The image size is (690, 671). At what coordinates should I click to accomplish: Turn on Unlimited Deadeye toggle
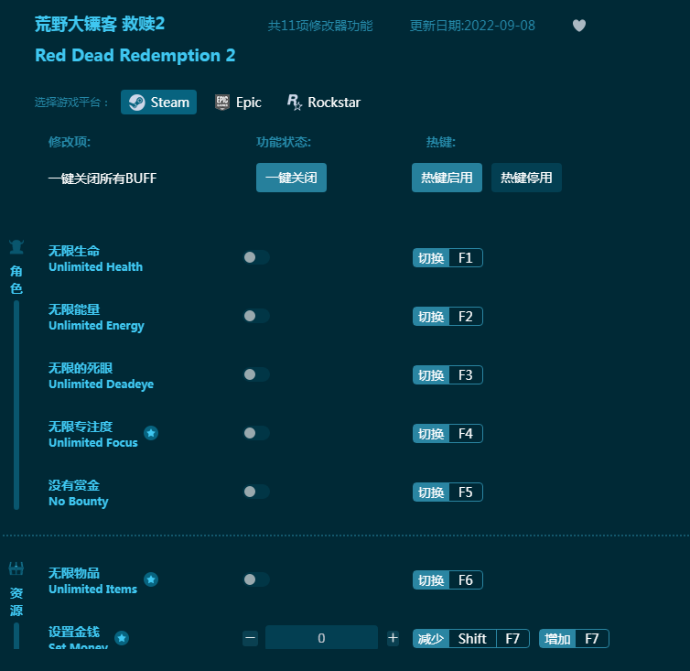pos(256,374)
